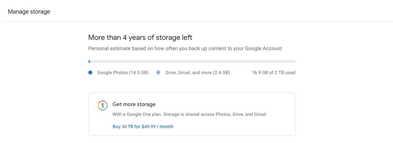Click the light blue Drive legend dot

coord(158,73)
